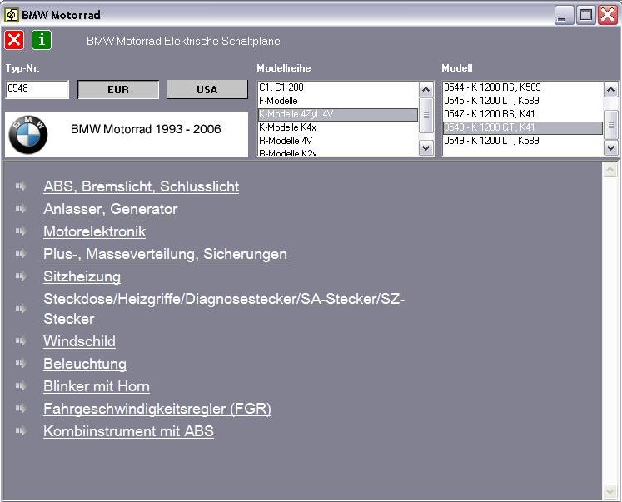Viewport: 622px width, 502px height.
Task: Open the Windschild link
Action: pyautogui.click(x=79, y=341)
